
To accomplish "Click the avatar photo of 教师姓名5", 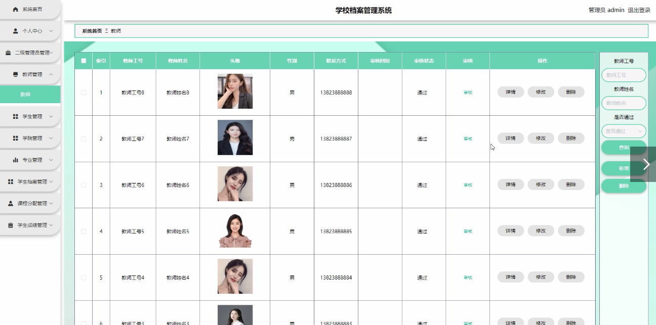I will [235, 231].
